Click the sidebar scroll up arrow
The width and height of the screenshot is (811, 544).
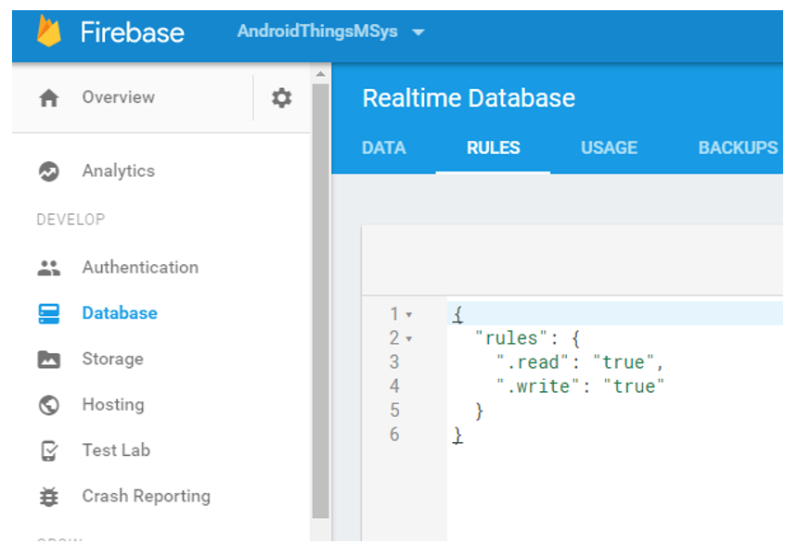[x=321, y=74]
